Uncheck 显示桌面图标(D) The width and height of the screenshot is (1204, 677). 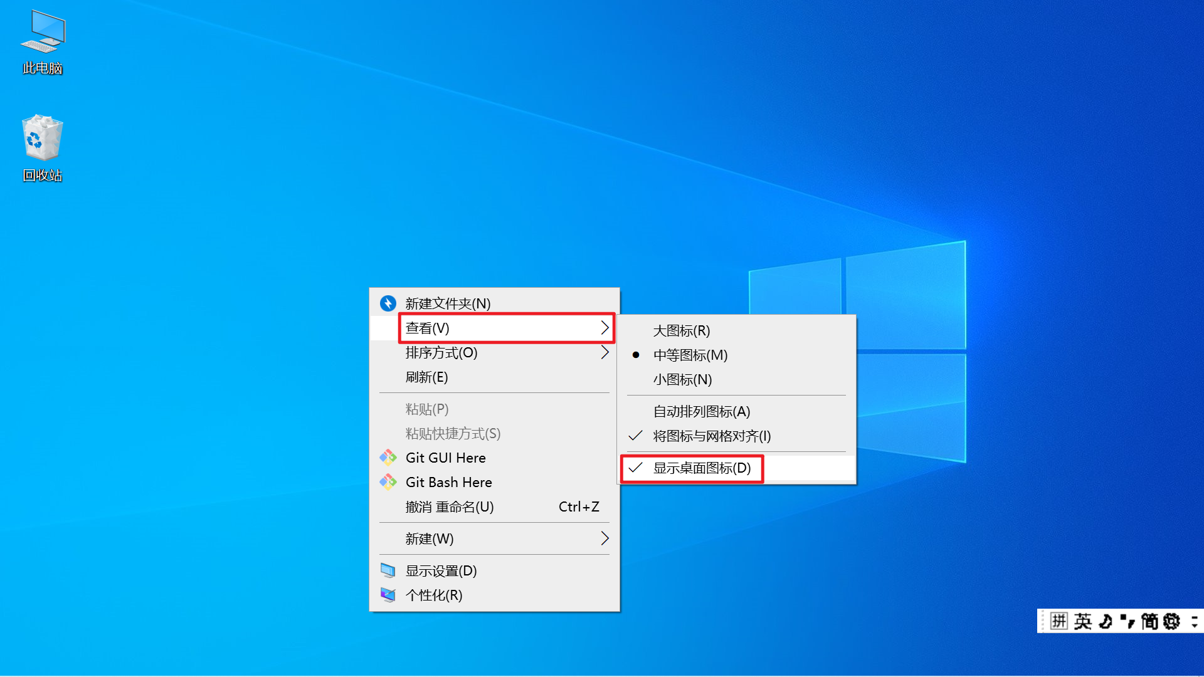point(737,468)
